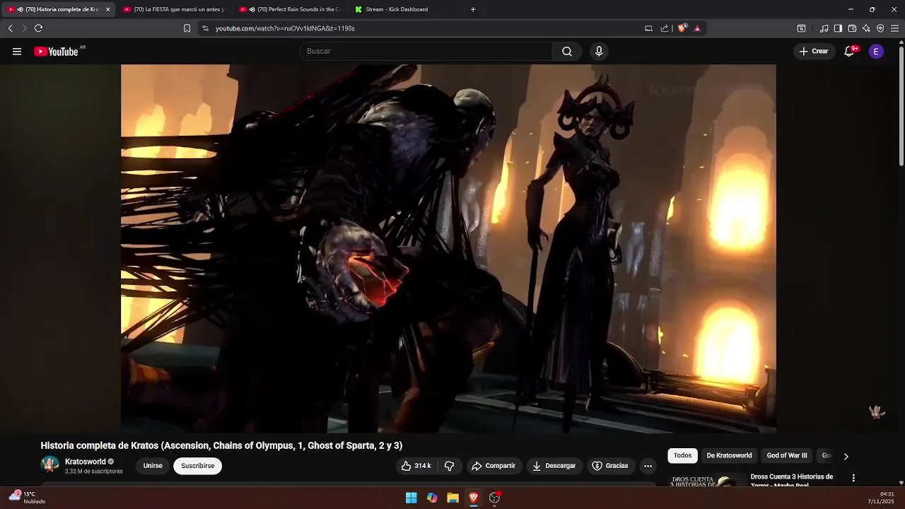The width and height of the screenshot is (905, 509).
Task: Click the Brave browser taskbar icon
Action: (474, 498)
